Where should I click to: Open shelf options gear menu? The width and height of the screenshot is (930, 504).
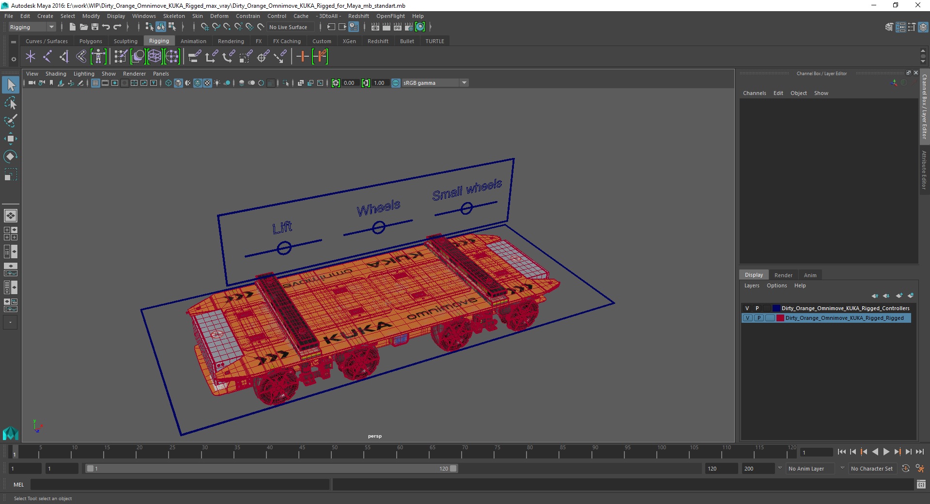pos(14,59)
